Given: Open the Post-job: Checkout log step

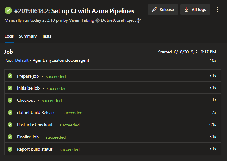Looking at the screenshot, I should click(x=112, y=124).
